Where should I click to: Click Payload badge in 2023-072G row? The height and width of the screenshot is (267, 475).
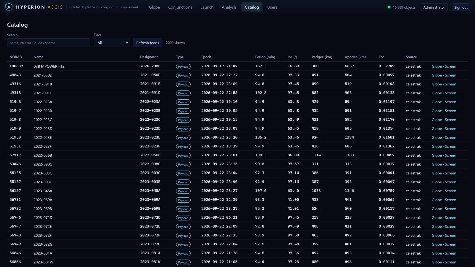pos(183,244)
